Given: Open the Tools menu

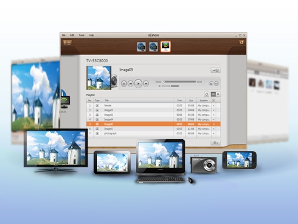Looking at the screenshot, I should click(x=82, y=35).
